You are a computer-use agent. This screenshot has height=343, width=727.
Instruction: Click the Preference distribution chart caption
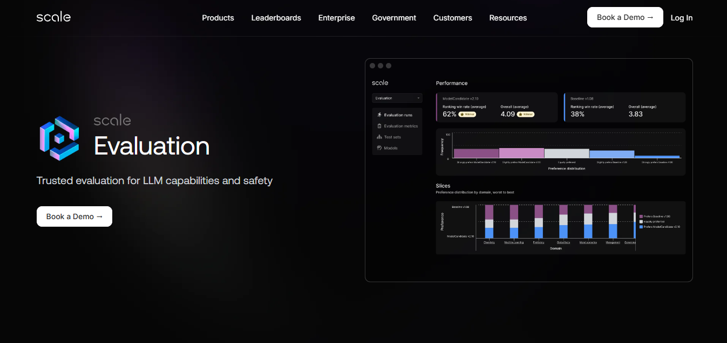pos(567,169)
